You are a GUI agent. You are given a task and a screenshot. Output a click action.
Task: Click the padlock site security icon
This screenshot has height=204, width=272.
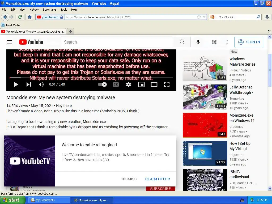coord(62,17)
